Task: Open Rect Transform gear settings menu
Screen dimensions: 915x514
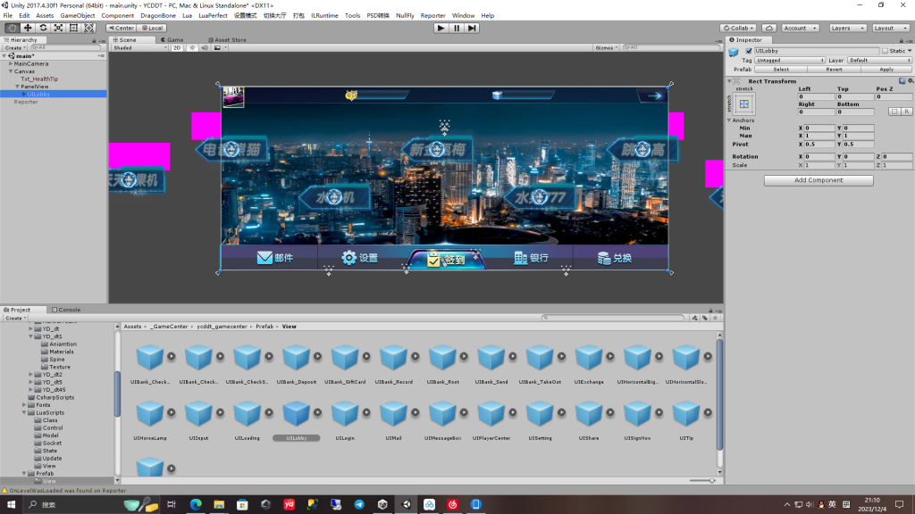Action: (911, 81)
